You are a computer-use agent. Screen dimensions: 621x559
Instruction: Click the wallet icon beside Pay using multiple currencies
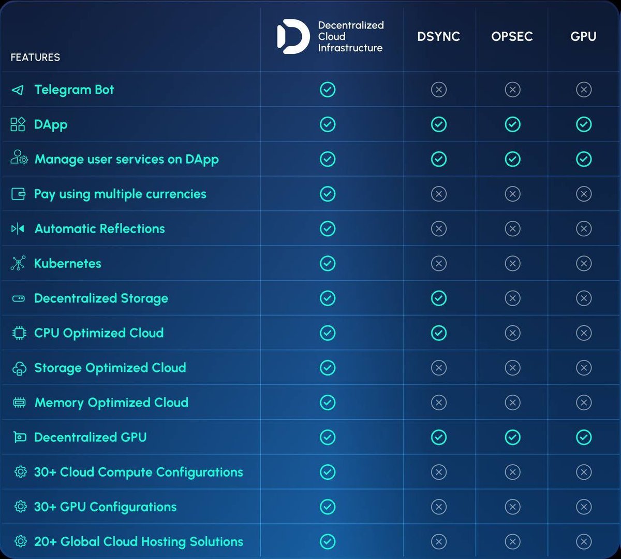18,194
